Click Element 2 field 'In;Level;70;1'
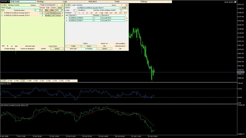 (113, 20)
